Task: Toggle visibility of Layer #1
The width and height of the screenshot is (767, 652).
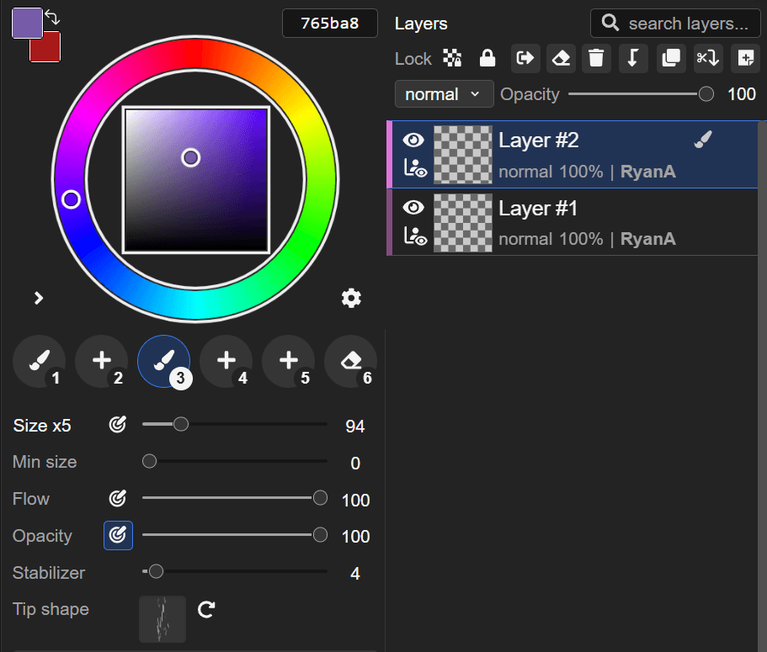Action: pyautogui.click(x=413, y=208)
